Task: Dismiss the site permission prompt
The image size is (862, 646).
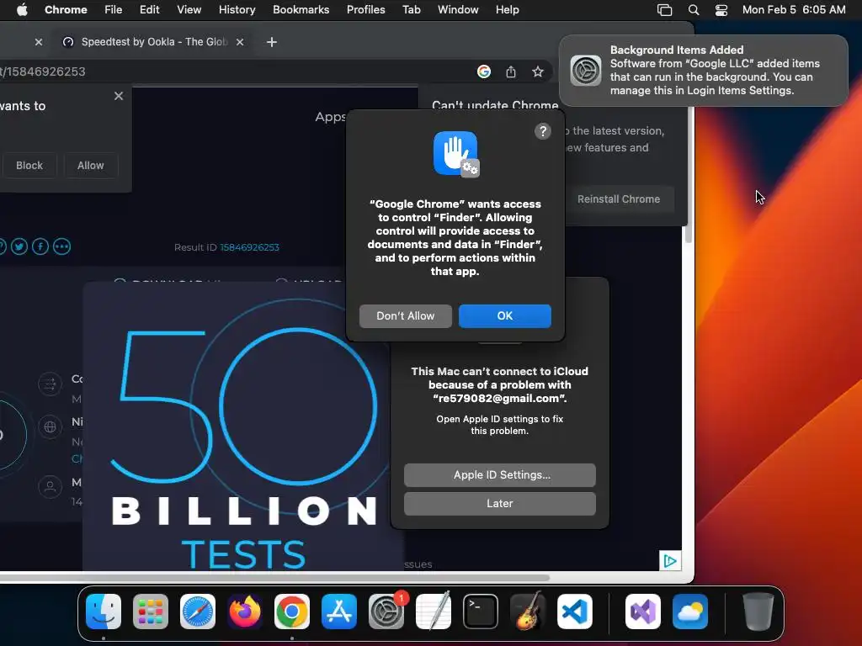Action: (118, 96)
